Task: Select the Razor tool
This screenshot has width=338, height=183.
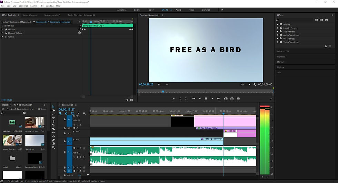Action: [53, 129]
